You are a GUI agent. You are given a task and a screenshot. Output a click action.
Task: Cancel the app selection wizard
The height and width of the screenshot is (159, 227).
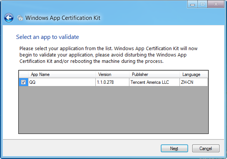206,149
